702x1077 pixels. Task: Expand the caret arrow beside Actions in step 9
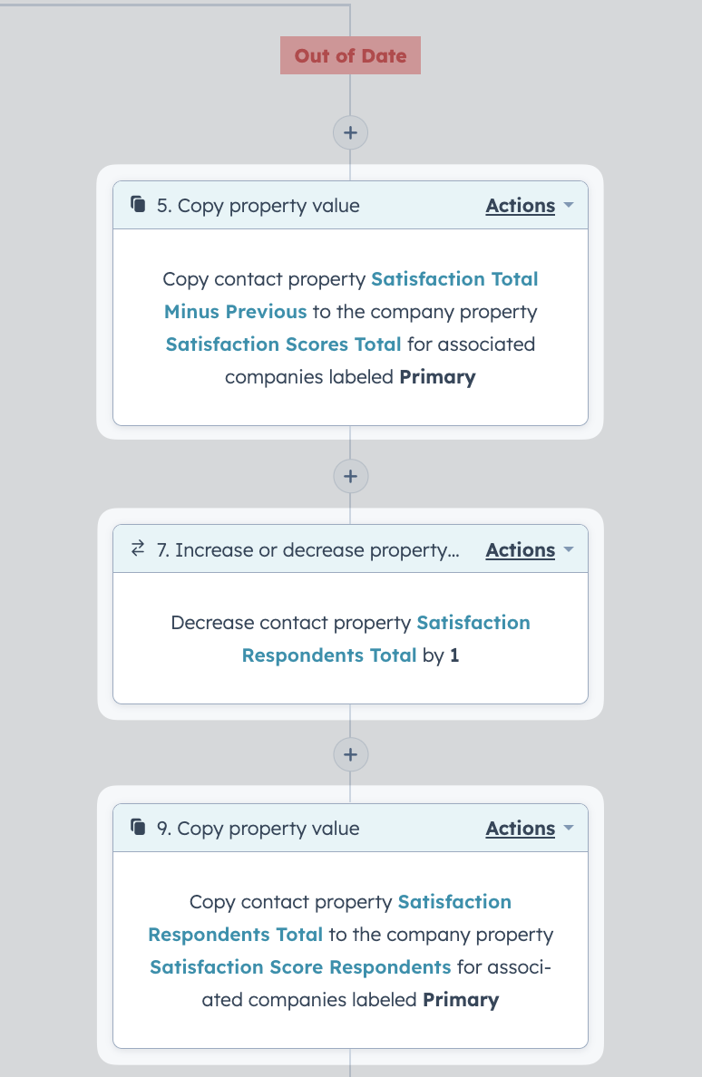pos(568,828)
